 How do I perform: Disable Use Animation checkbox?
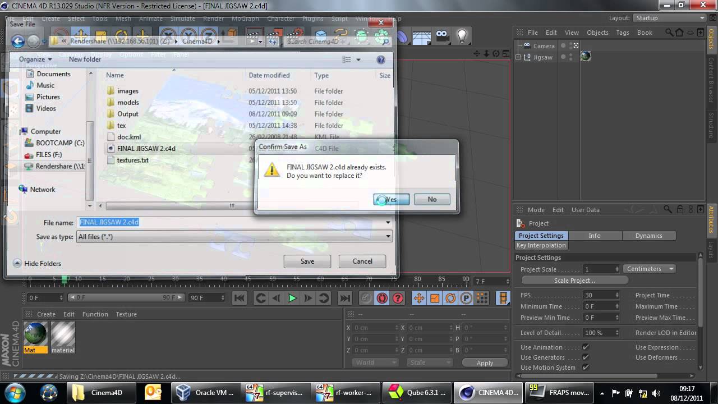(586, 347)
